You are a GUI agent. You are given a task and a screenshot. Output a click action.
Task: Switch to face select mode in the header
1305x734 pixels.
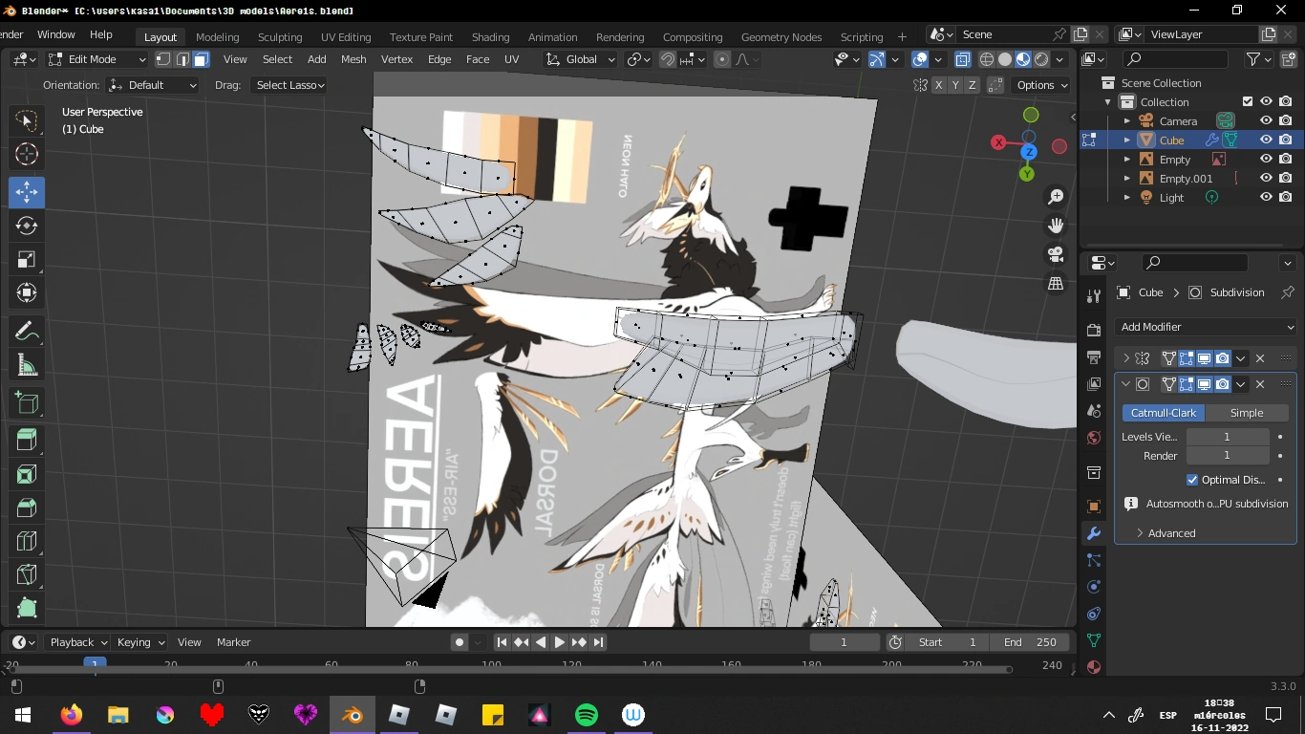pyautogui.click(x=200, y=58)
